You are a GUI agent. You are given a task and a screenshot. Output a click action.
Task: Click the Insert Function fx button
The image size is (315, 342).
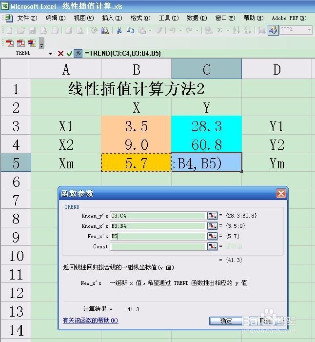78,54
